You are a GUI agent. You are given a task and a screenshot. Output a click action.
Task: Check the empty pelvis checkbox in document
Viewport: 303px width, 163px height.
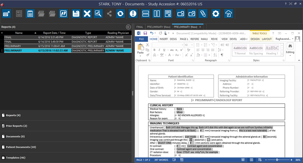208,140
